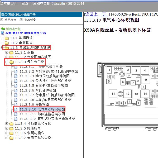Open 11.3.3.4 仪表板/中控台部件视图
Screen dimensions: 158x158
click(45, 81)
